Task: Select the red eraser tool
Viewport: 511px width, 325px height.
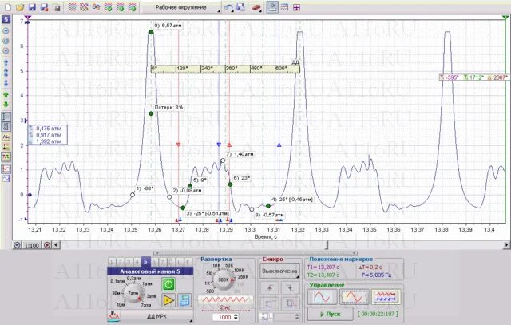Action: [x=257, y=7]
